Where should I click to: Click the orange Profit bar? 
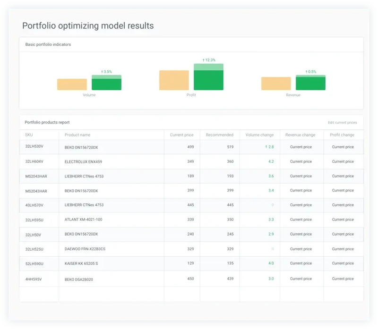click(x=174, y=80)
